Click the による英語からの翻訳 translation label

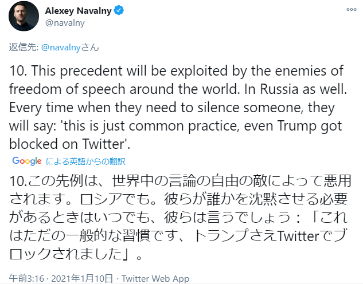point(85,161)
